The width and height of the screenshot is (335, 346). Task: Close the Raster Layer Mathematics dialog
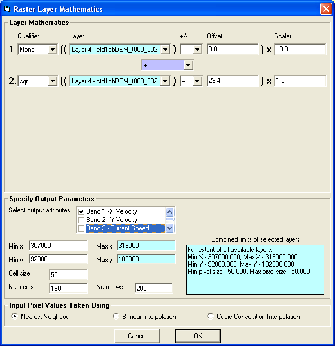coord(326,9)
